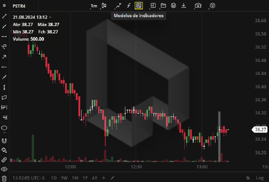Open the folder icon in the top toolbar
The width and height of the screenshot is (269, 182).
(163, 6)
